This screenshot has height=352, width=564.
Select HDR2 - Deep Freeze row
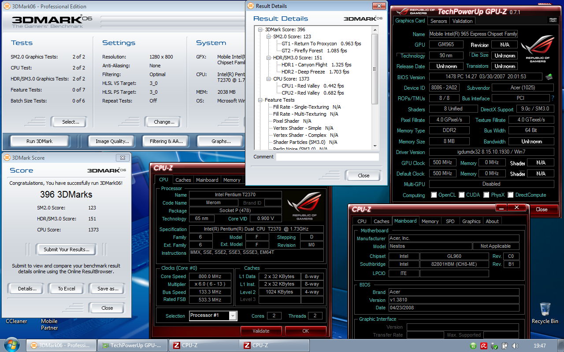315,72
